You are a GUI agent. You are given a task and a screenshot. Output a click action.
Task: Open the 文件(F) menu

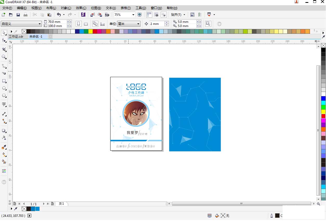click(x=7, y=8)
